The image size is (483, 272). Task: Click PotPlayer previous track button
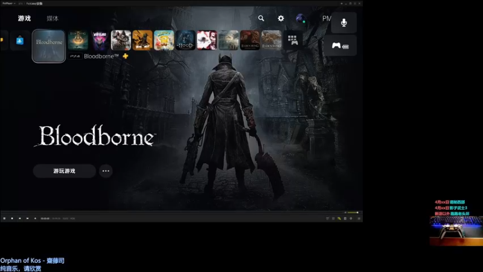[20, 218]
